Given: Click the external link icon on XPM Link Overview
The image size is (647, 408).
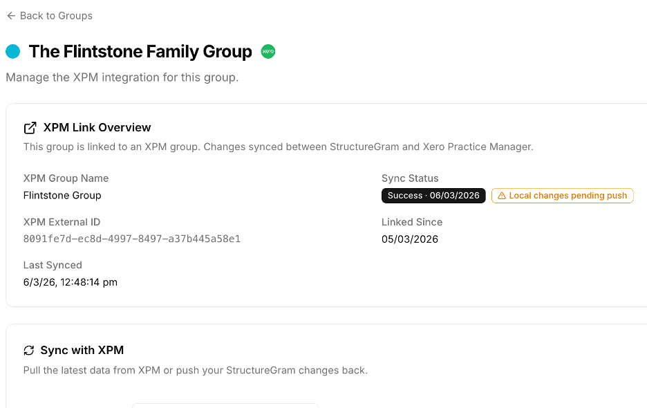Looking at the screenshot, I should [29, 127].
